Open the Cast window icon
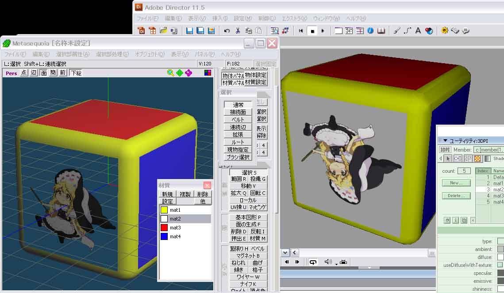 click(x=349, y=31)
